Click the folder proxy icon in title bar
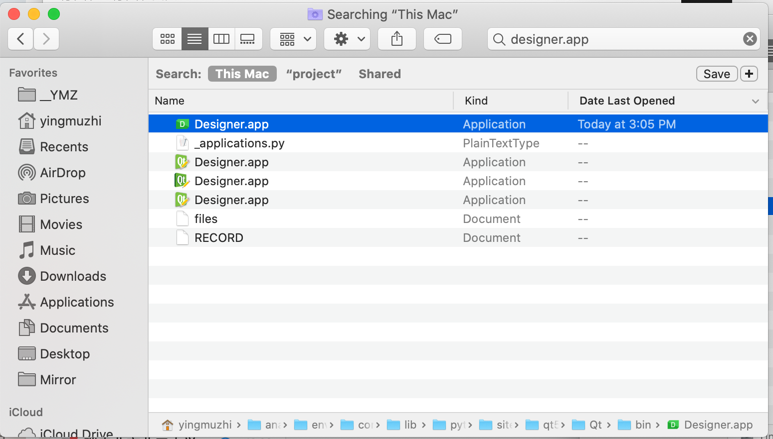 coord(315,14)
